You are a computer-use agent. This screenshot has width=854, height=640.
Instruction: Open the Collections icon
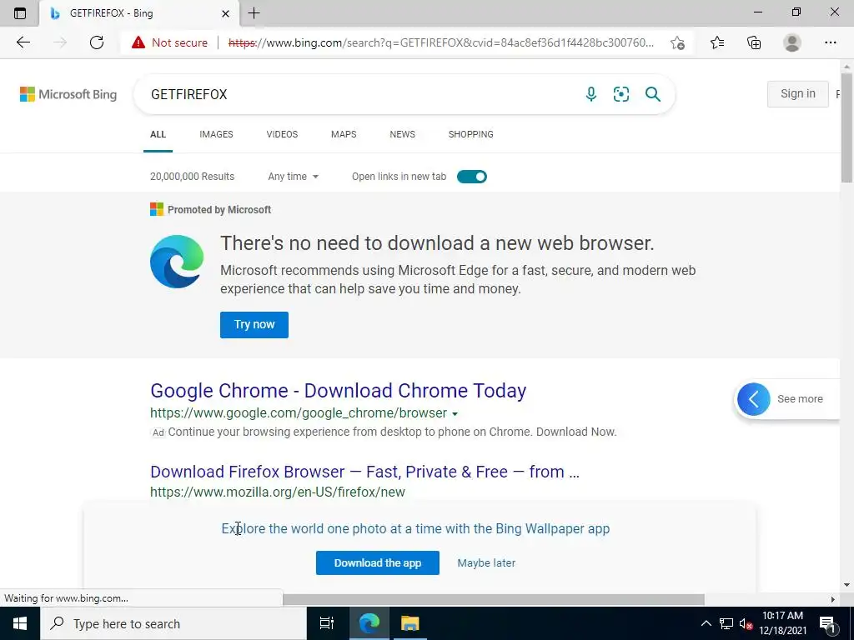pos(754,42)
